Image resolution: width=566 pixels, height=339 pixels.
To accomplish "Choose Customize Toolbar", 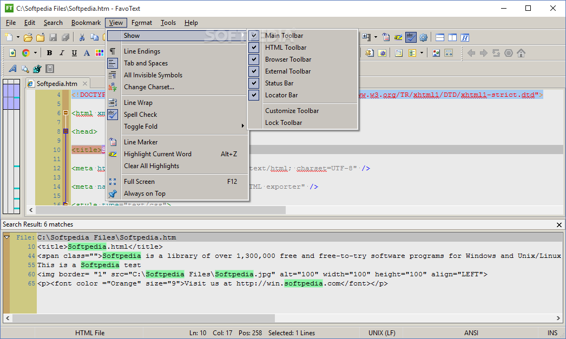I will [292, 111].
